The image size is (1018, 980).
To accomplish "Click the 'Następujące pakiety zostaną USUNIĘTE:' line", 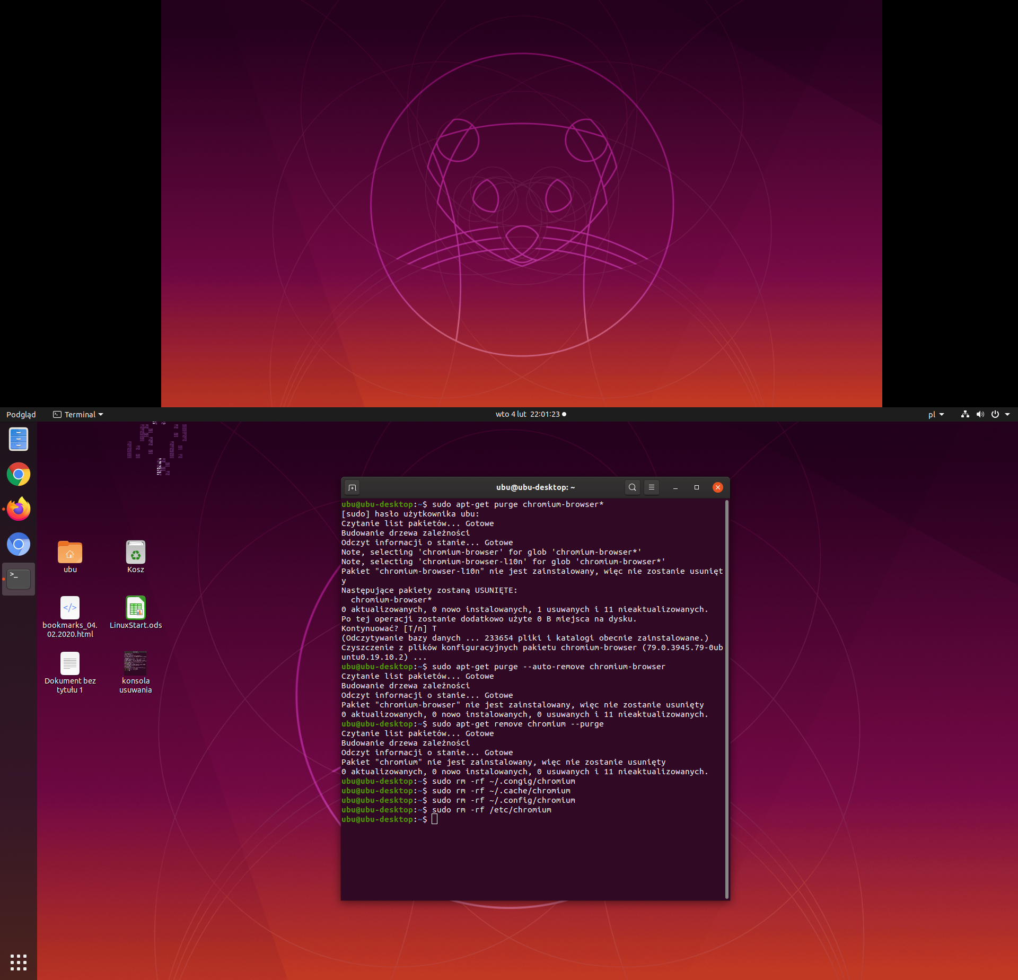I will point(429,590).
